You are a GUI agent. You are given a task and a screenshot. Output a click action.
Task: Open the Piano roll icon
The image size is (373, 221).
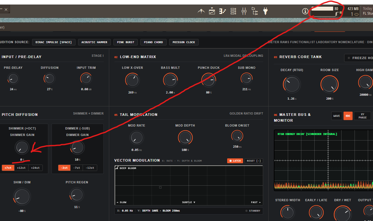[222, 11]
